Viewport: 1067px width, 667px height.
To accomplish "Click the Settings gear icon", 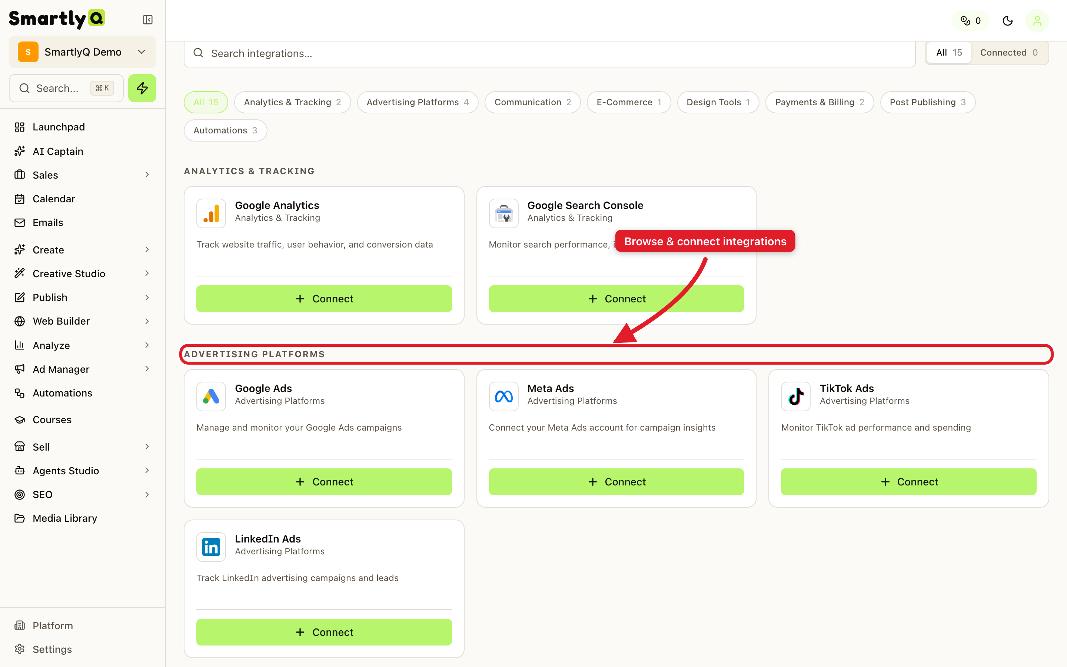I will point(19,649).
